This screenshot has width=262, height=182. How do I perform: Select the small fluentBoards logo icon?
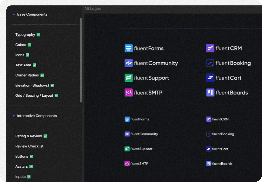pos(209,164)
